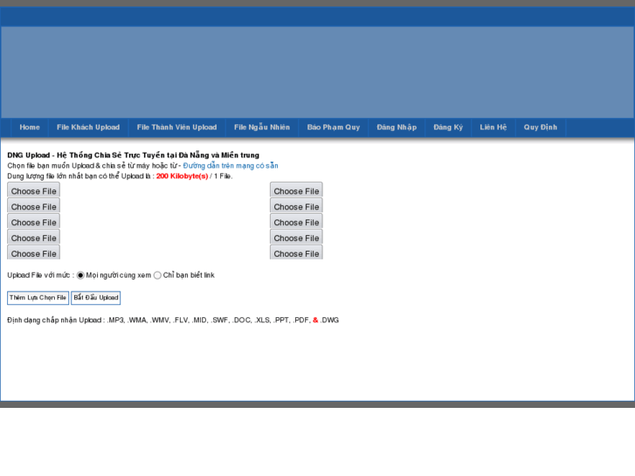Click fifth Choose File button in left column

tap(33, 252)
